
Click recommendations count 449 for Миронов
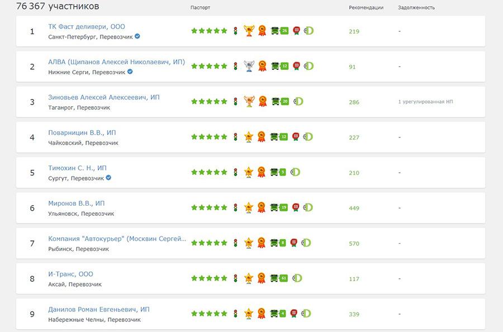coord(354,208)
